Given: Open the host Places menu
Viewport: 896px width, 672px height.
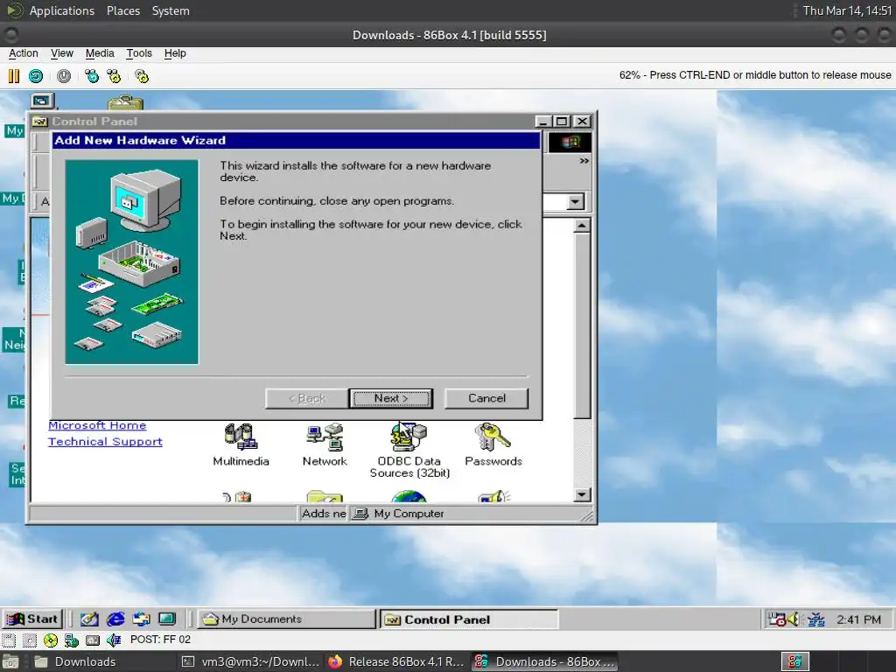Looking at the screenshot, I should pyautogui.click(x=123, y=10).
